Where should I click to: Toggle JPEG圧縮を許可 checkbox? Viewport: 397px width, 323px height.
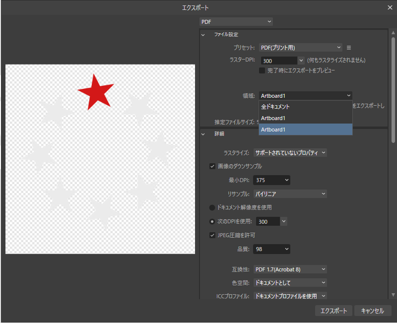212,235
